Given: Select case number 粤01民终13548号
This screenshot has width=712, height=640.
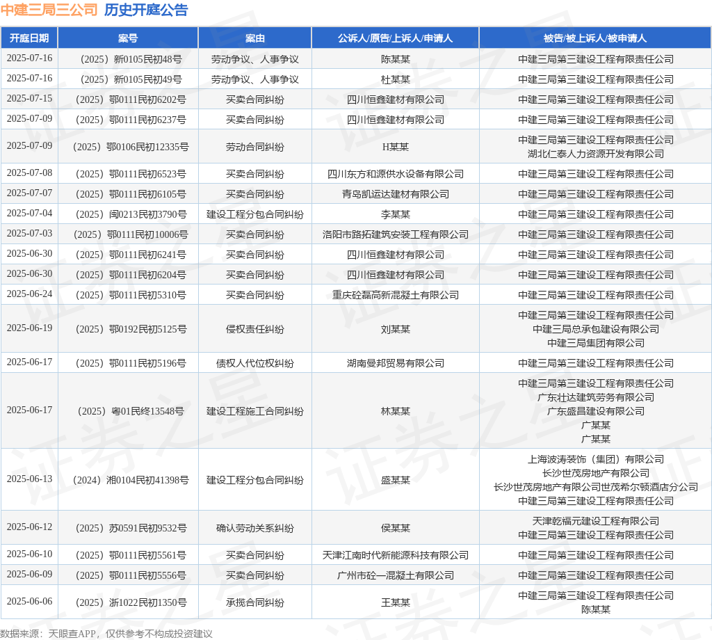Looking at the screenshot, I should pyautogui.click(x=131, y=411).
